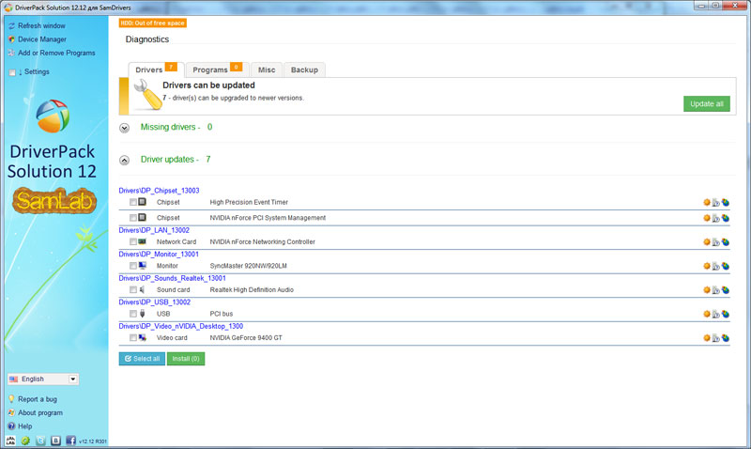Click document info icon in Networking Controller row
This screenshot has width=751, height=449.
coord(716,242)
